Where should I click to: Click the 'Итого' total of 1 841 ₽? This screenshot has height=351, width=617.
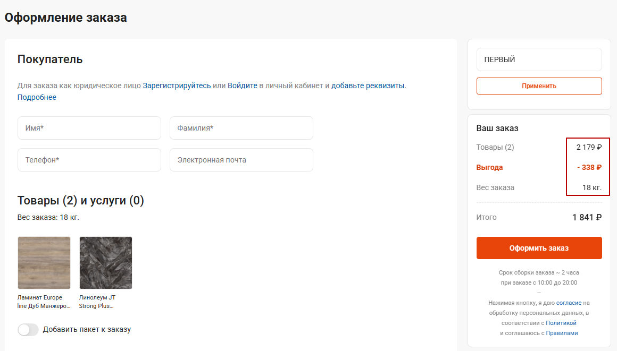(x=587, y=217)
